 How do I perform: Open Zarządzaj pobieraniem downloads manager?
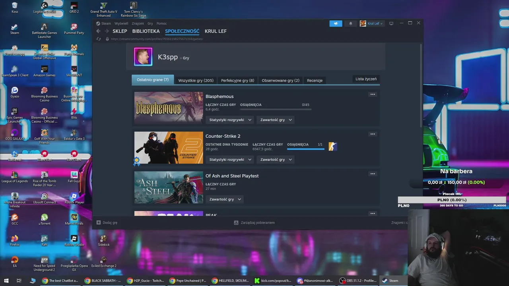pyautogui.click(x=254, y=223)
